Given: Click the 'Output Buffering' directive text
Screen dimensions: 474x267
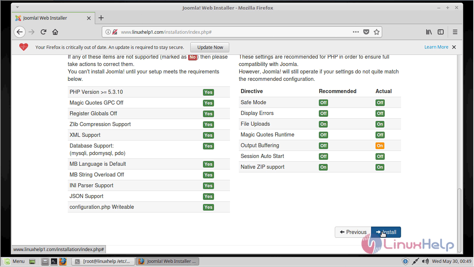Looking at the screenshot, I should (x=260, y=145).
